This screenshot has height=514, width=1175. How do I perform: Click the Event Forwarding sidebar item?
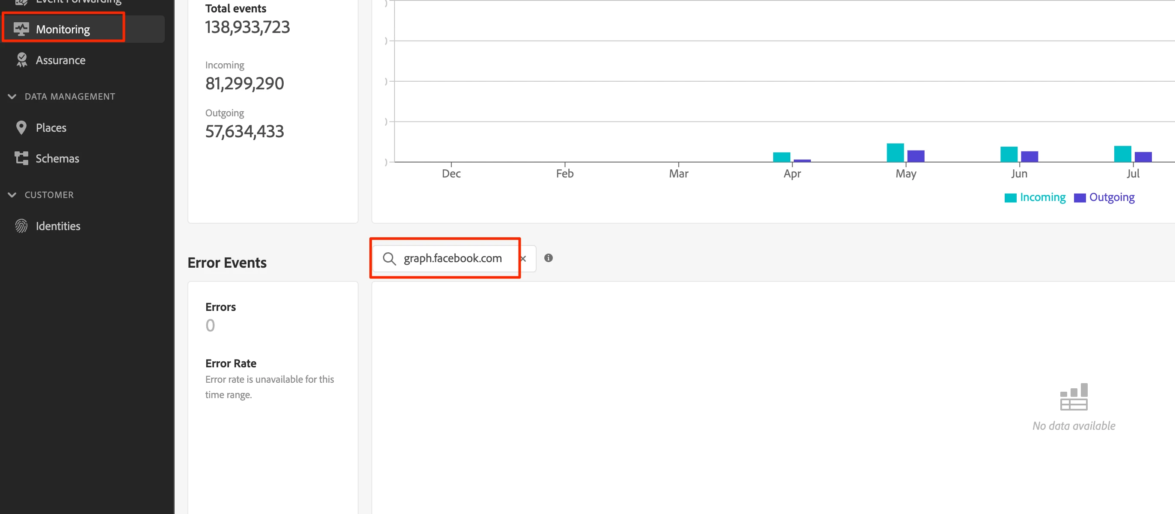(78, 2)
